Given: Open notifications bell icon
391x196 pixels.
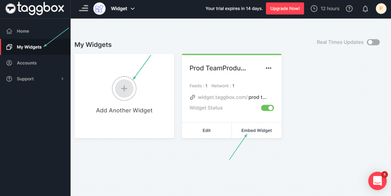Looking at the screenshot, I should (x=365, y=9).
